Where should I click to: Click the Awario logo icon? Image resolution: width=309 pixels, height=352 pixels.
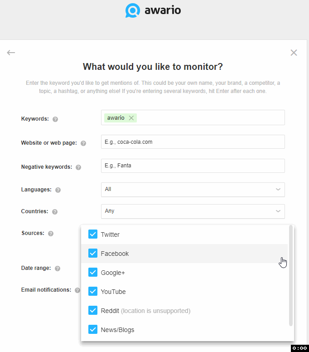click(133, 10)
